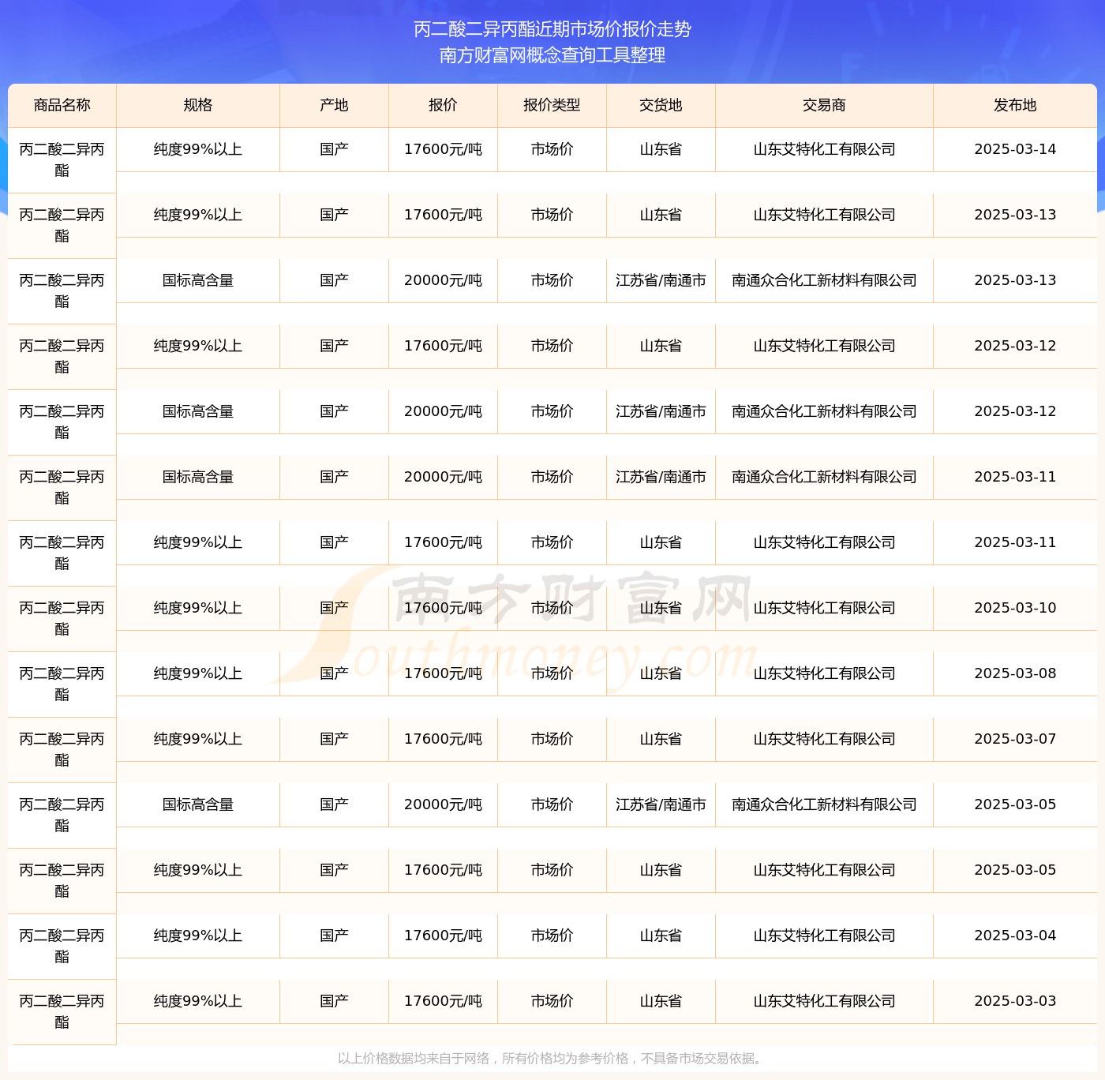The image size is (1105, 1080).
Task: Click 纯度99%以上 in the 2025-03-14 row
Action: point(198,149)
